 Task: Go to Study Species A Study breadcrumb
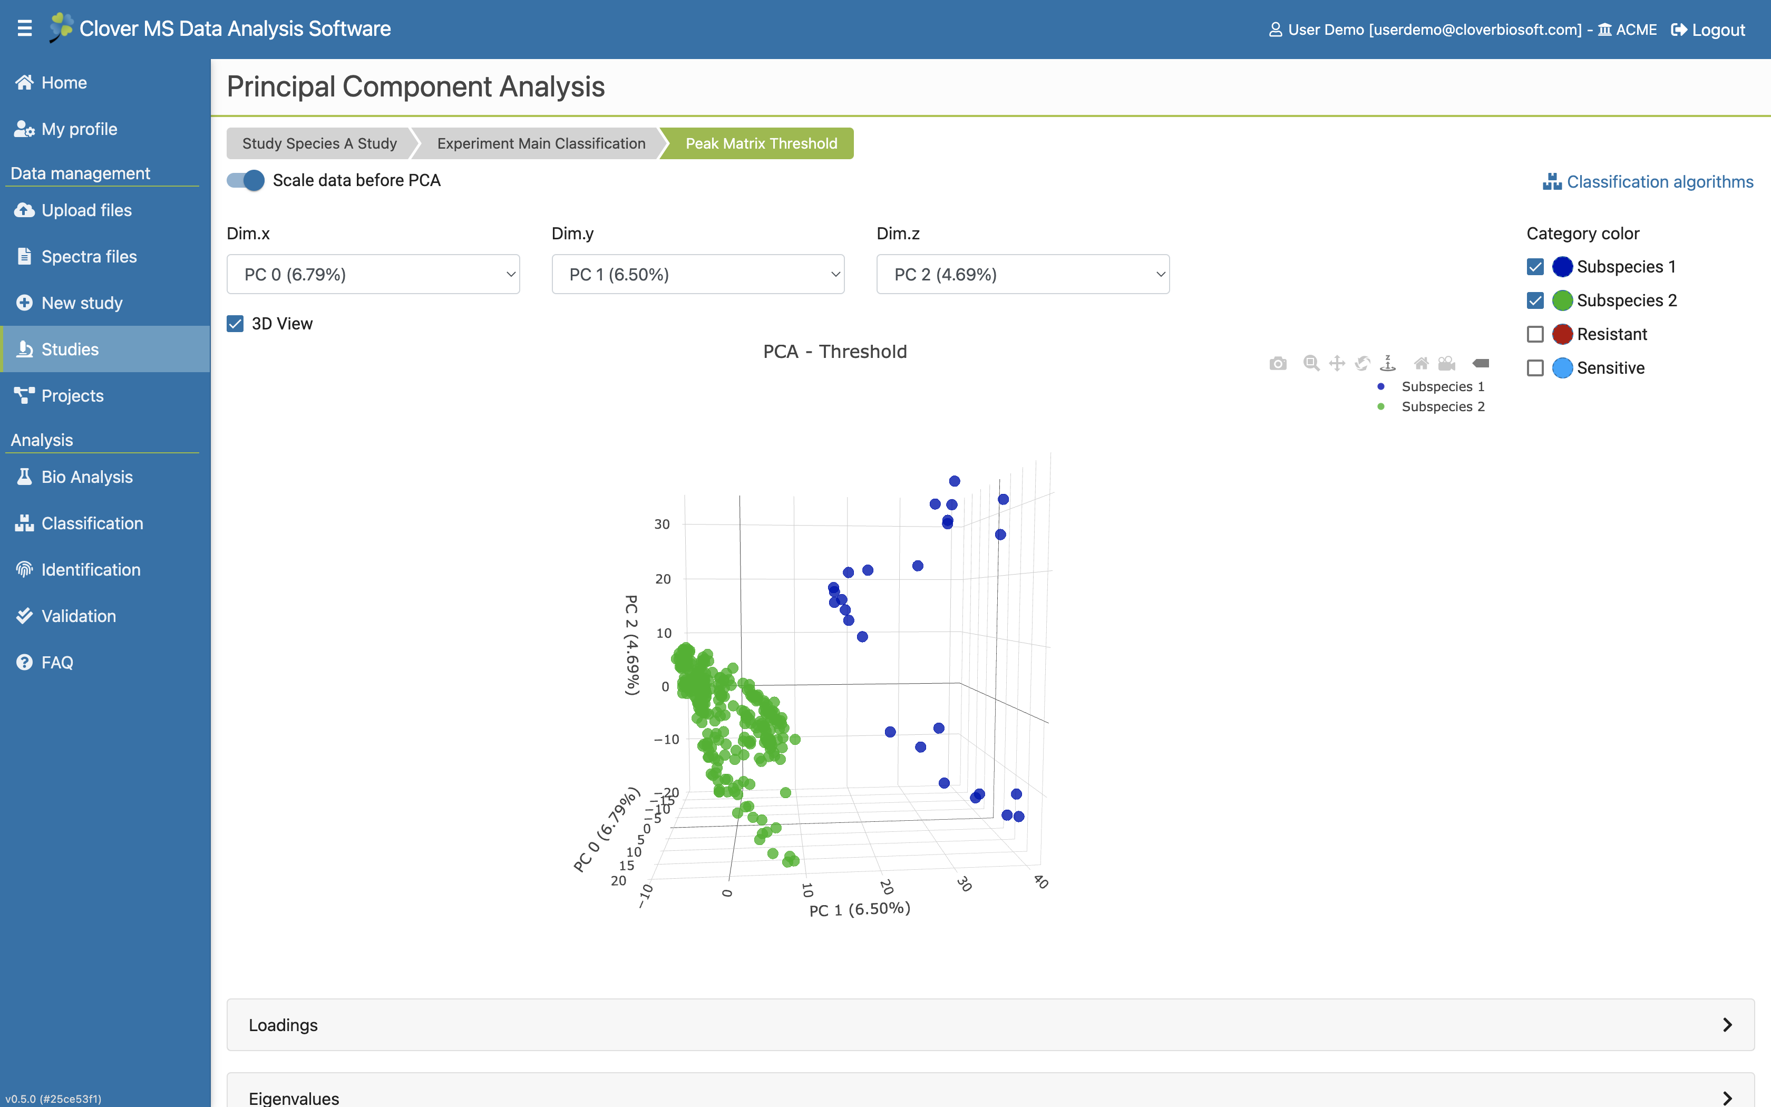pyautogui.click(x=319, y=143)
